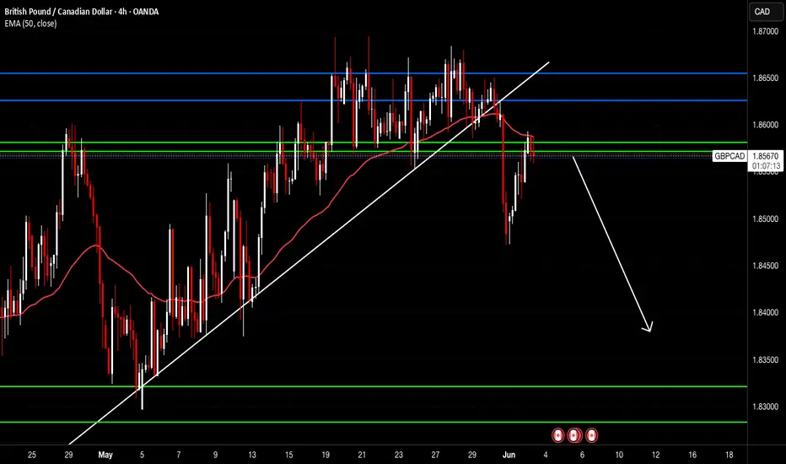Click the 1.84500 price axis label
This screenshot has height=464, width=786.
pos(766,266)
